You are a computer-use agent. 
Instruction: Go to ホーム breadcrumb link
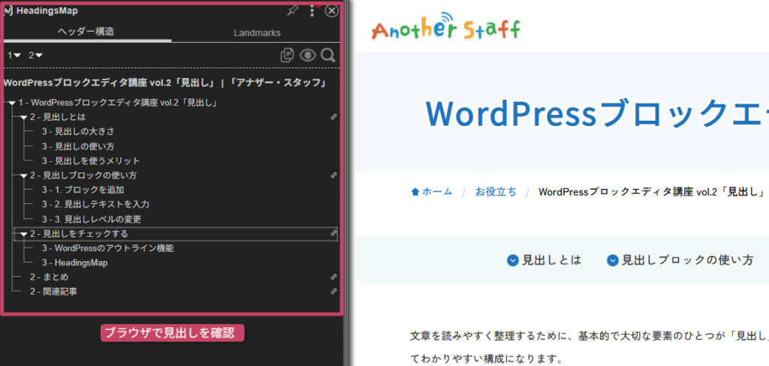point(437,191)
